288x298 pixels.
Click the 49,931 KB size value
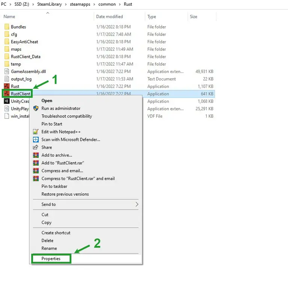pos(204,72)
